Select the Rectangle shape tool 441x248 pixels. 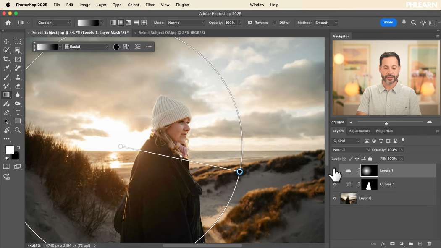pyautogui.click(x=18, y=121)
